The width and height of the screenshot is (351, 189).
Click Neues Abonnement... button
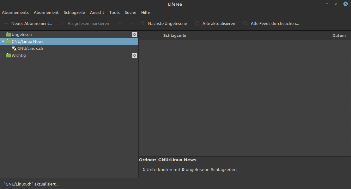coord(32,23)
